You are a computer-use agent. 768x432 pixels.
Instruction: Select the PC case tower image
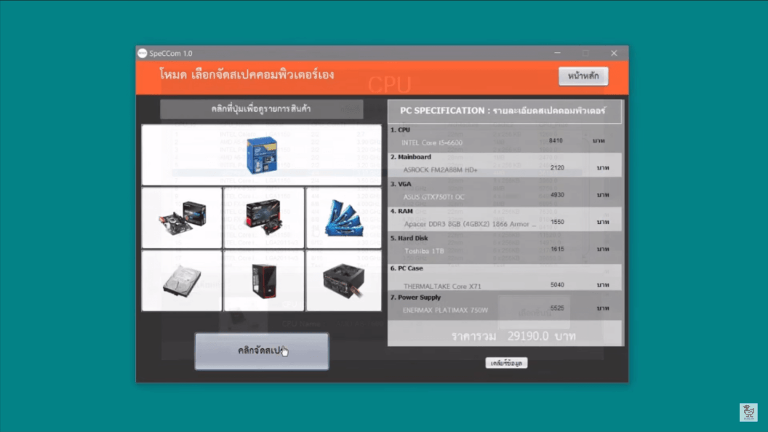[263, 280]
